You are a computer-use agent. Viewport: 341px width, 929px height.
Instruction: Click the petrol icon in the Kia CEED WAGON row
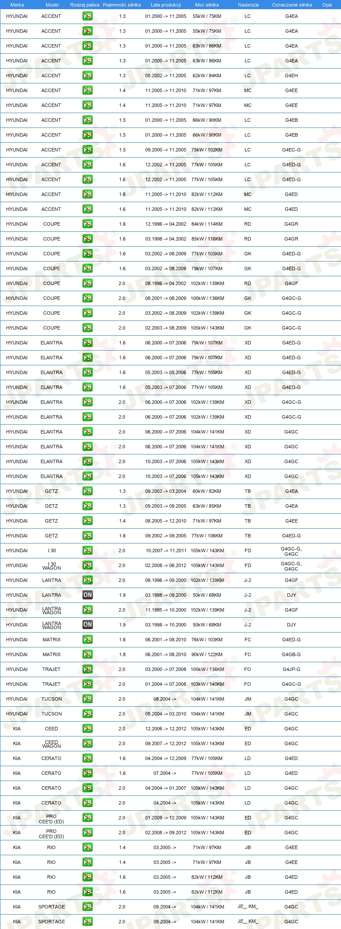pos(87,743)
